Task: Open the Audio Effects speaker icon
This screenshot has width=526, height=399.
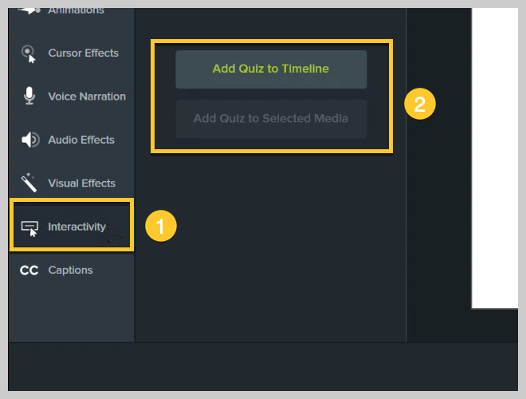Action: (x=30, y=140)
